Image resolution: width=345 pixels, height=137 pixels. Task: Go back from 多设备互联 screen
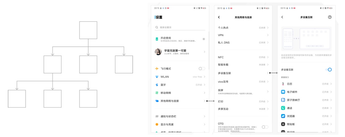click(282, 17)
